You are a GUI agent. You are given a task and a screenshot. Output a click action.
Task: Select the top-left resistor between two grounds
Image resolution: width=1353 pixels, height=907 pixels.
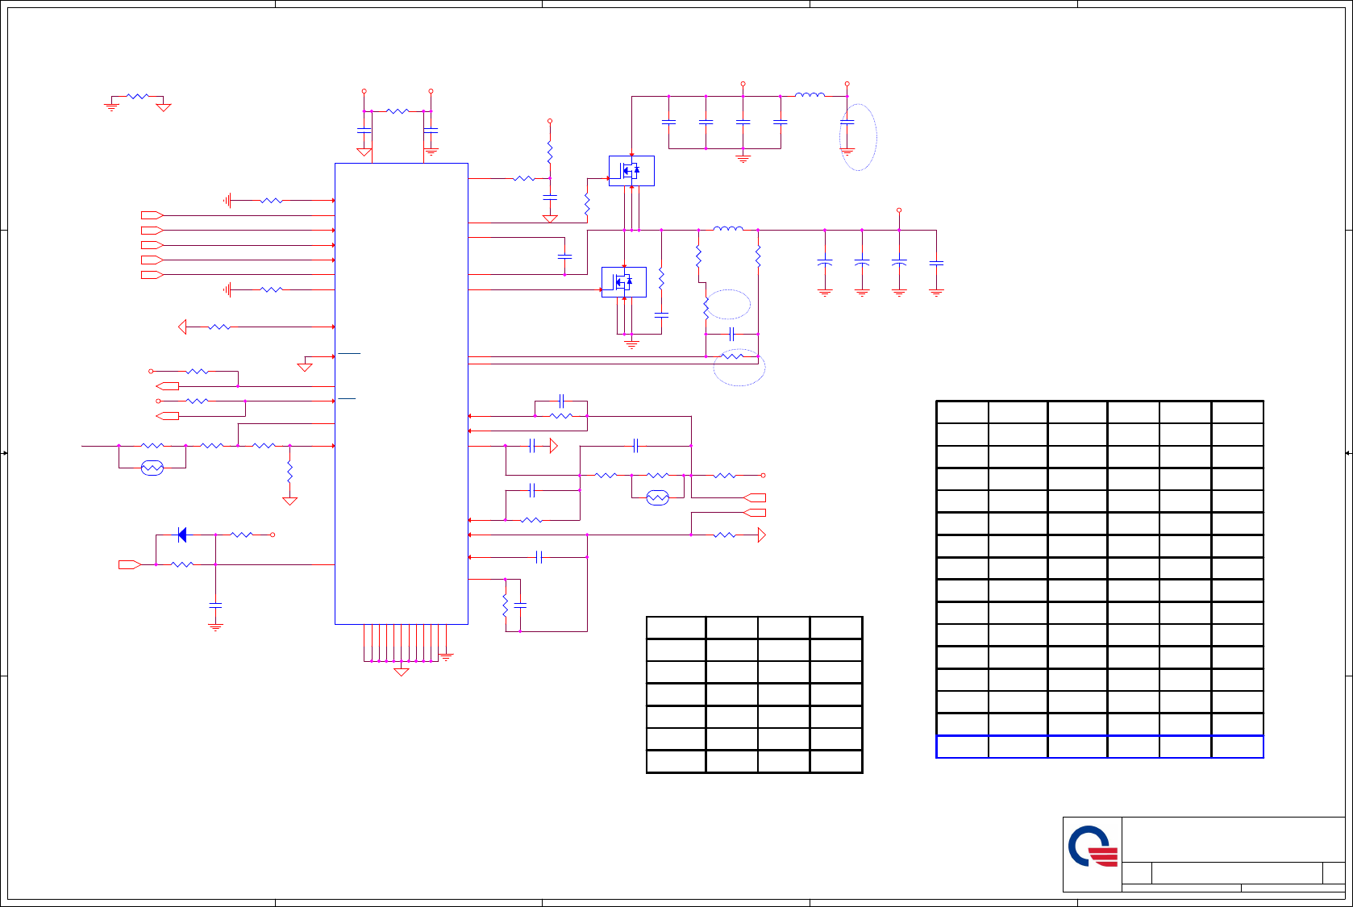click(x=138, y=97)
